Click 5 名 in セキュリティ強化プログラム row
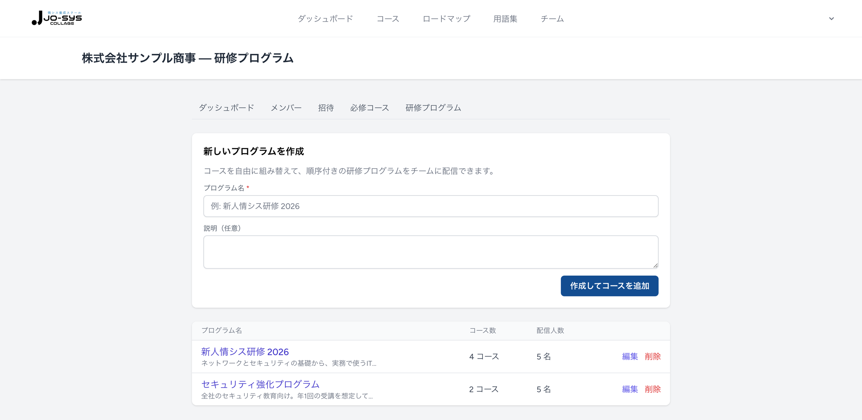 tap(543, 389)
